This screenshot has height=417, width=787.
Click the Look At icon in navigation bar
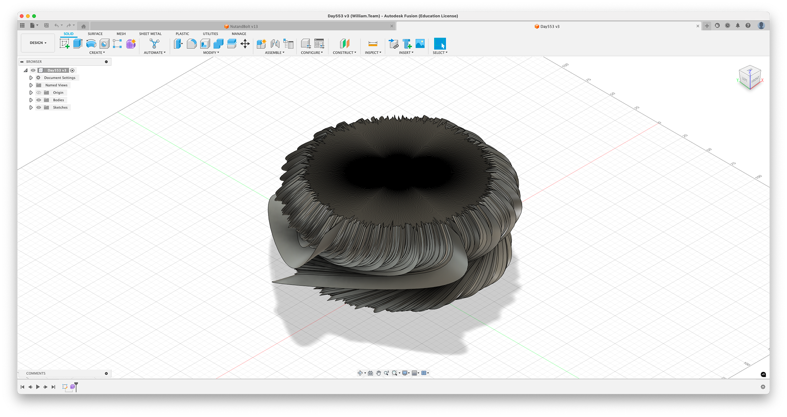(371, 373)
